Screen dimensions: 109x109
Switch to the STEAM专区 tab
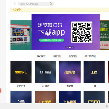(90, 56)
